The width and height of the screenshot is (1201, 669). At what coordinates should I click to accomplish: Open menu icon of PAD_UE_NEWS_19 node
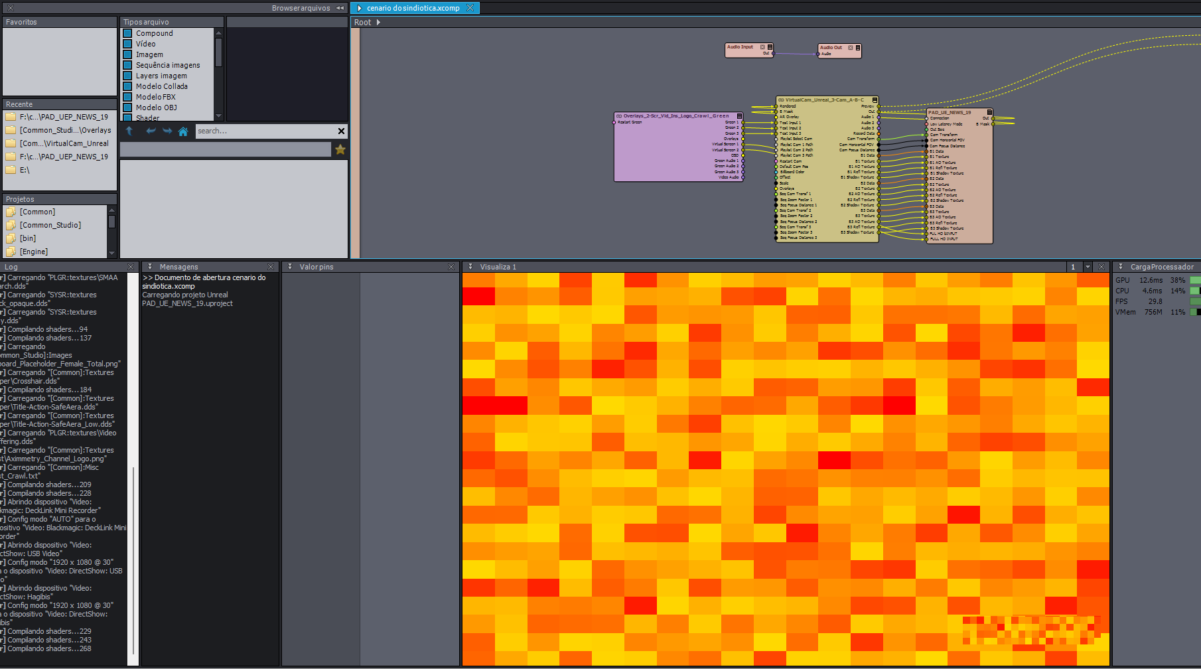click(x=989, y=112)
